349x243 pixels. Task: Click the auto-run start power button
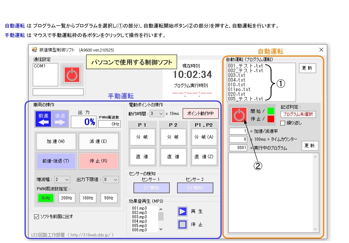[x=239, y=115]
